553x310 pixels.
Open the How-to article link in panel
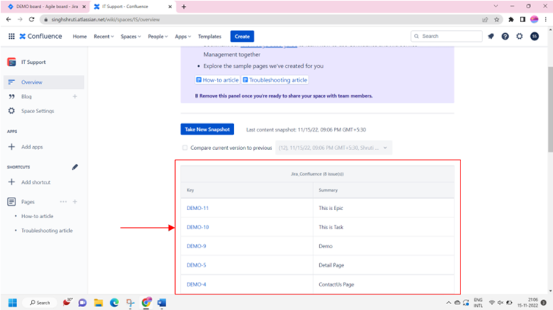tap(217, 80)
